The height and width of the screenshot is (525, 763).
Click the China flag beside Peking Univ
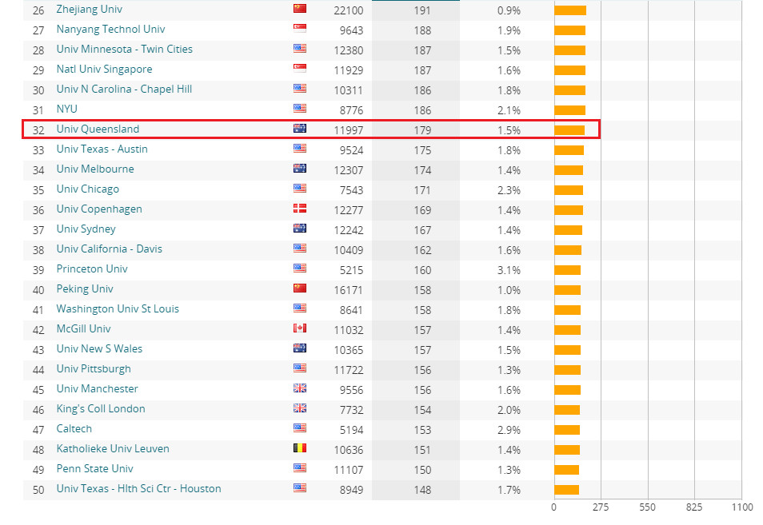click(x=300, y=288)
